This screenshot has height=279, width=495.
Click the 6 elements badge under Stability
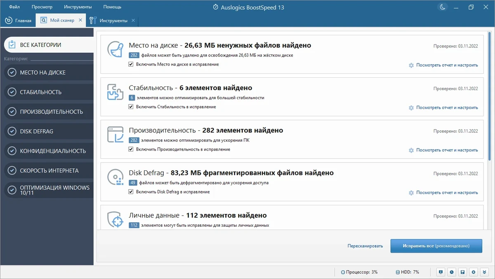pyautogui.click(x=132, y=98)
